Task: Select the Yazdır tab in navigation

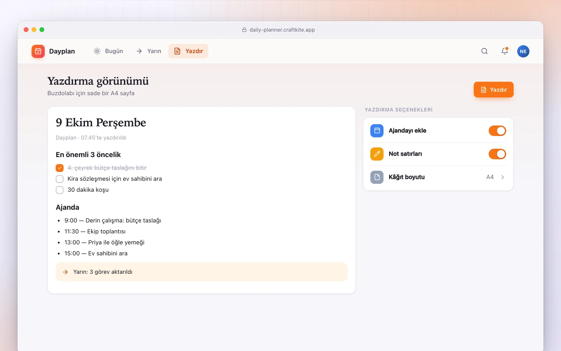Action: coord(188,51)
